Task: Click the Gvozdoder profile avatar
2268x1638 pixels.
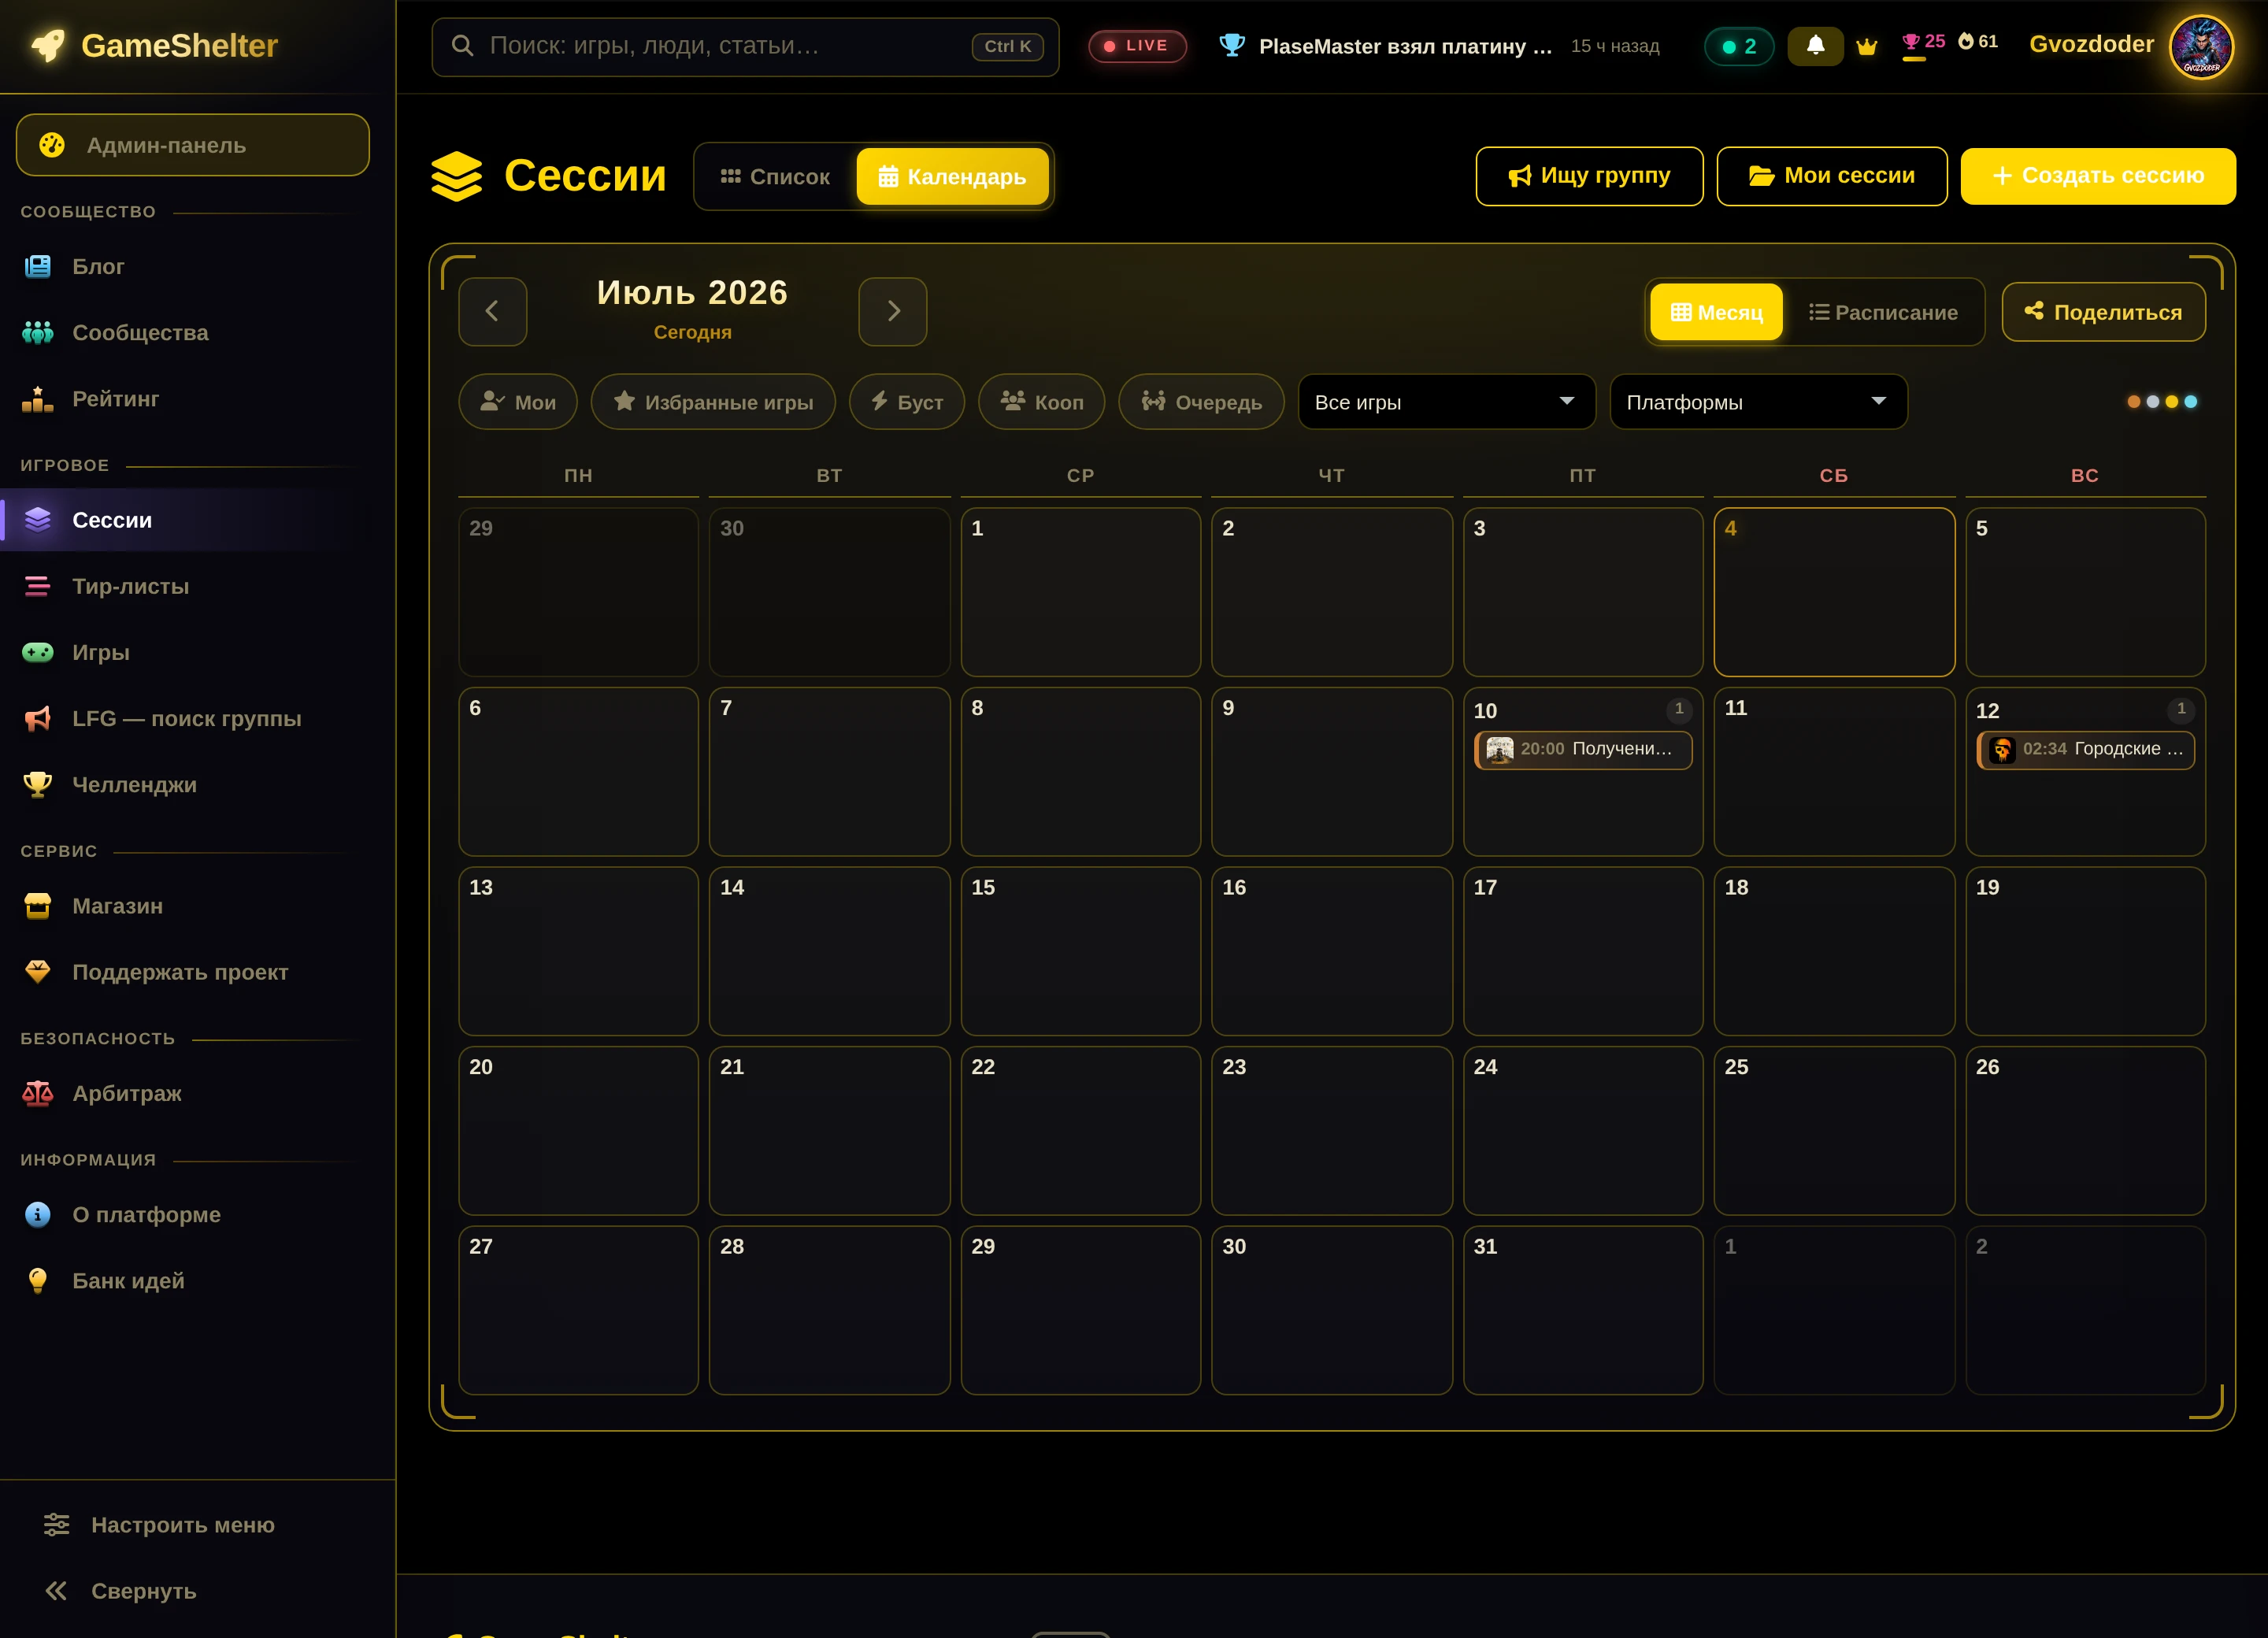Action: 2200,46
